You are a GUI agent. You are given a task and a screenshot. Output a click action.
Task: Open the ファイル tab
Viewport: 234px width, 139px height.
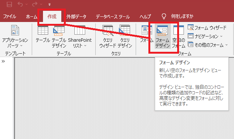10,16
